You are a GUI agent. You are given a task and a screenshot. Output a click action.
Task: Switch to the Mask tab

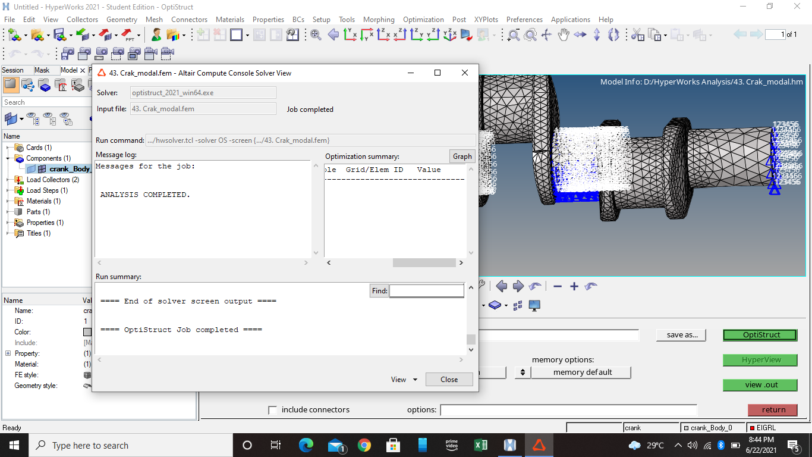(x=42, y=70)
